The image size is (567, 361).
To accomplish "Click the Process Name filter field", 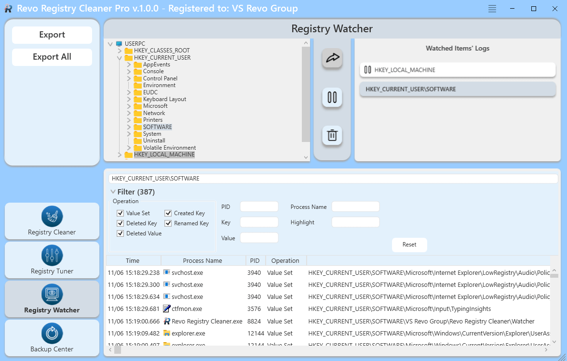I will [x=355, y=207].
